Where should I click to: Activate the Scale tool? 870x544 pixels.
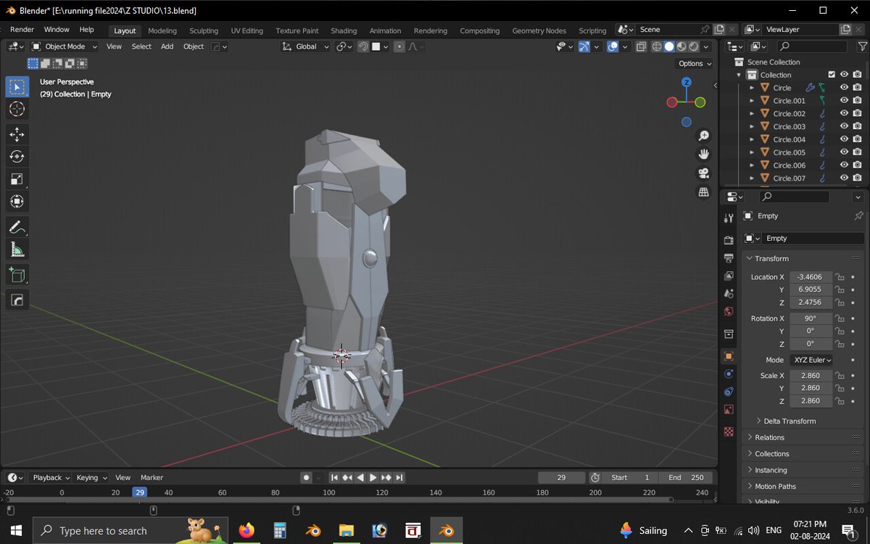click(x=17, y=179)
